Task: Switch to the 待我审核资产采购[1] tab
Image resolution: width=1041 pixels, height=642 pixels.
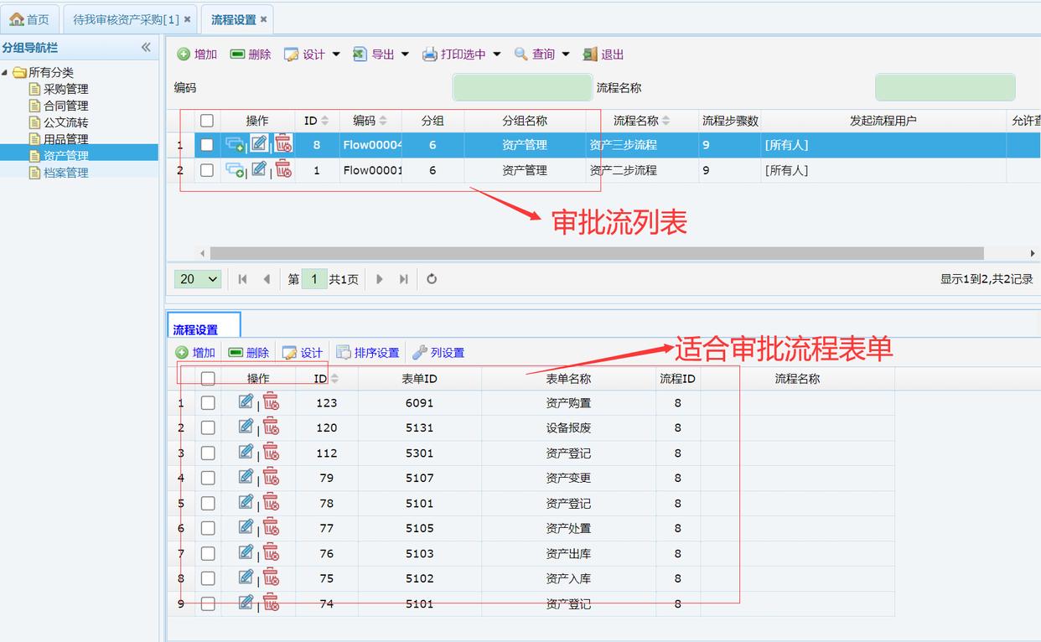Action: point(126,19)
